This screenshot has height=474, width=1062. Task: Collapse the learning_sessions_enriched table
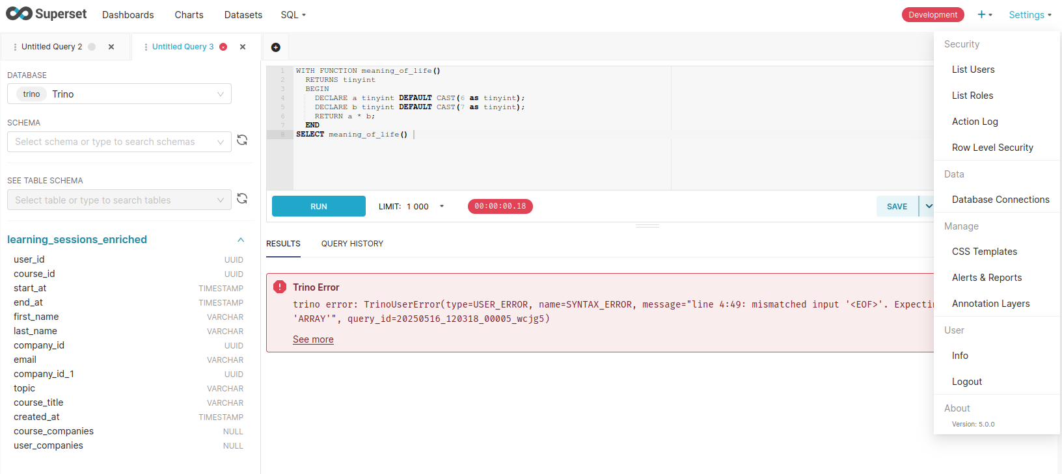pyautogui.click(x=241, y=240)
